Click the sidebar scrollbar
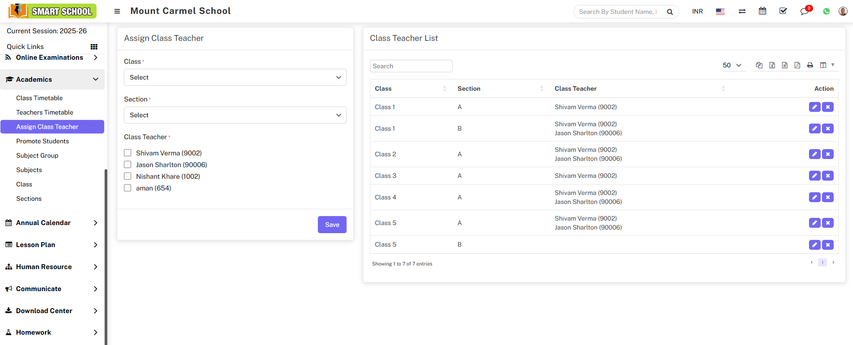This screenshot has height=345, width=853. [106, 257]
